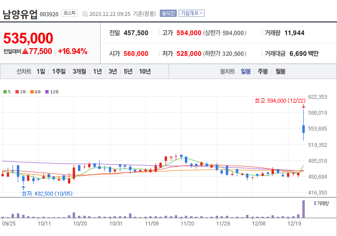
Task: Click the change amount 77,500
Action: point(40,51)
